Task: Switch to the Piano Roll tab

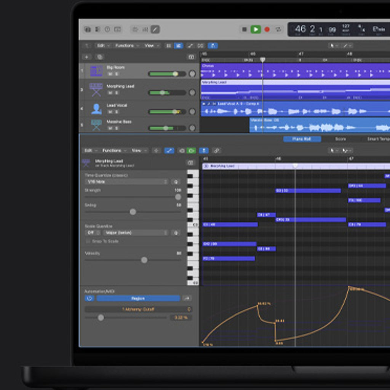Action: tap(302, 139)
